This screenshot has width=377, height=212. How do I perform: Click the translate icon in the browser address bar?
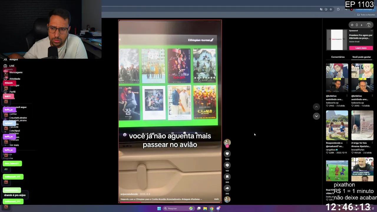pyautogui.click(x=321, y=9)
